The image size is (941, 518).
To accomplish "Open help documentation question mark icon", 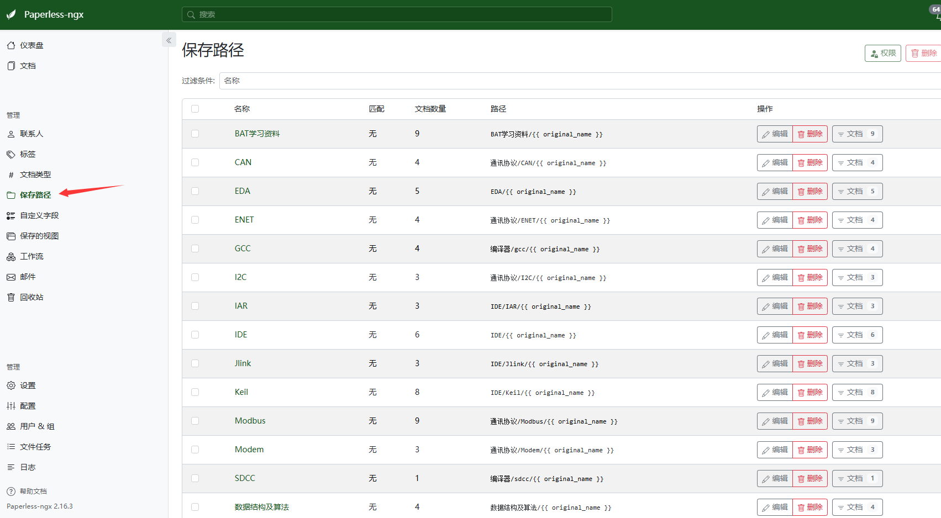I will [x=11, y=491].
